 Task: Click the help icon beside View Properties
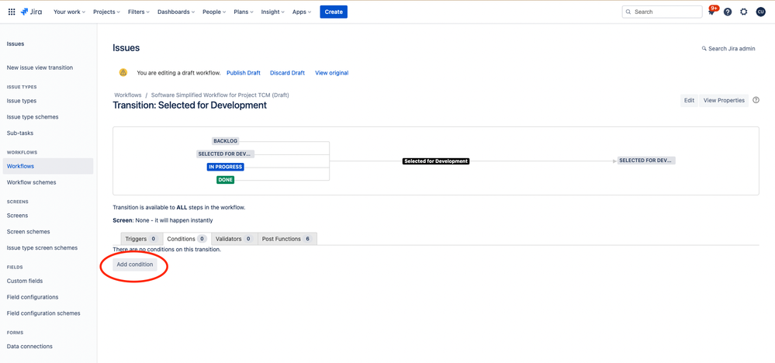pos(756,100)
